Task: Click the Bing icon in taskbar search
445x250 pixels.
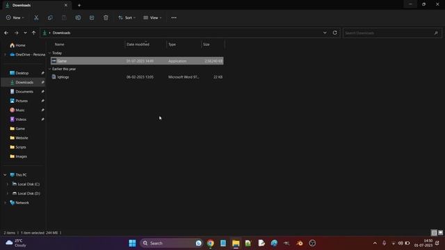Action: pyautogui.click(x=199, y=243)
